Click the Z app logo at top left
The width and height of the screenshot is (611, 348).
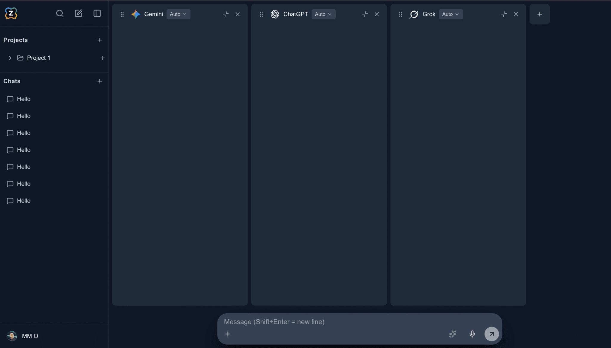click(11, 13)
